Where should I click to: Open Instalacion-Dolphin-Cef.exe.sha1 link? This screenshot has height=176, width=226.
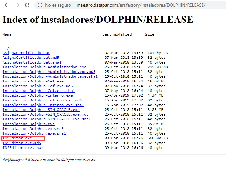39,91
